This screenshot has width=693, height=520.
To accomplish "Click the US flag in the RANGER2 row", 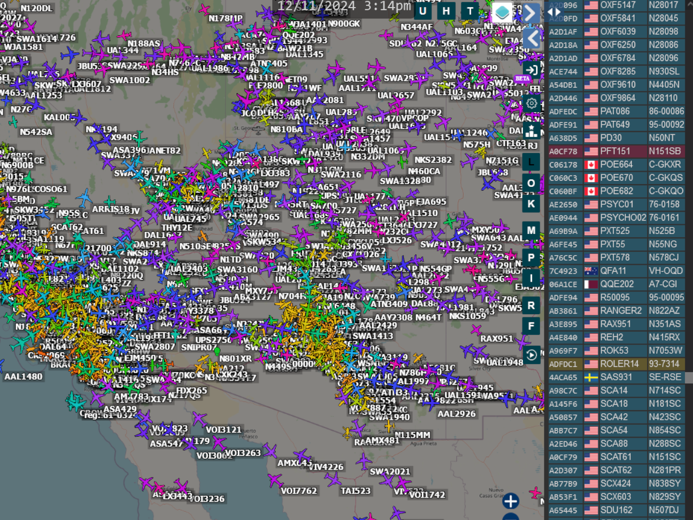I will pyautogui.click(x=591, y=311).
